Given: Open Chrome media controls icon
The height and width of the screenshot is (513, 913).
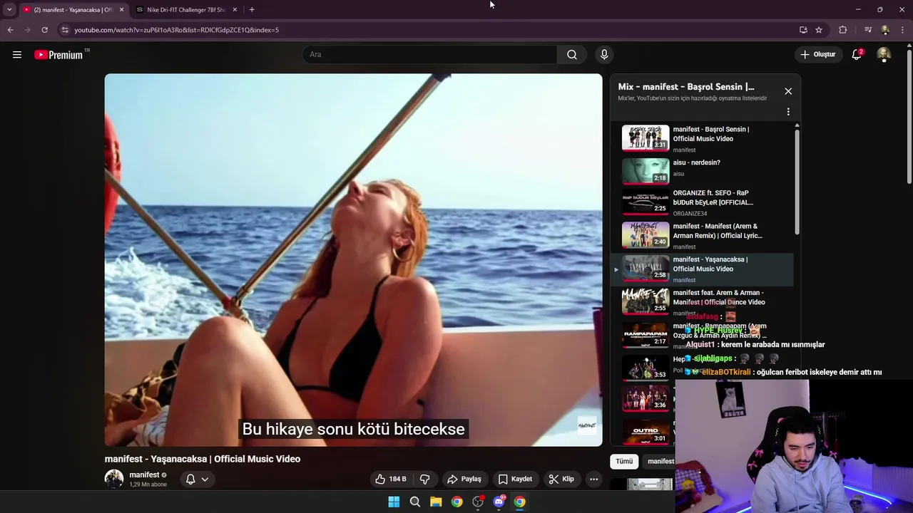Looking at the screenshot, I should tap(867, 30).
